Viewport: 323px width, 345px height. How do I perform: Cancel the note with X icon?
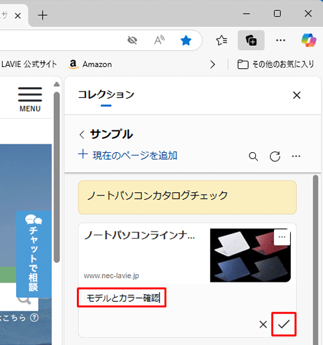pyautogui.click(x=263, y=324)
